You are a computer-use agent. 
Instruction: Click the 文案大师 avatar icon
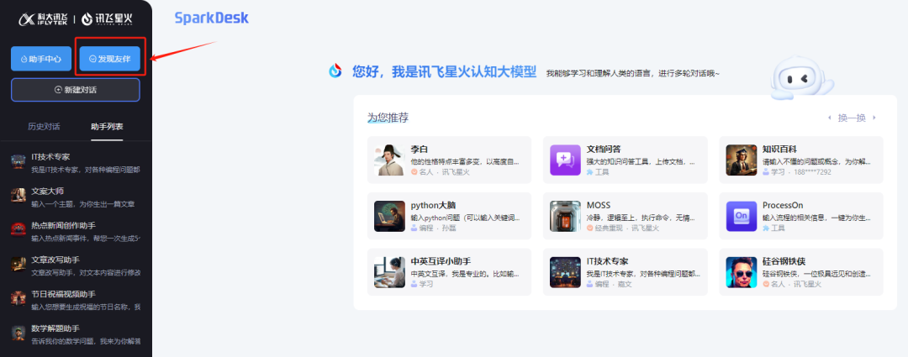[18, 196]
